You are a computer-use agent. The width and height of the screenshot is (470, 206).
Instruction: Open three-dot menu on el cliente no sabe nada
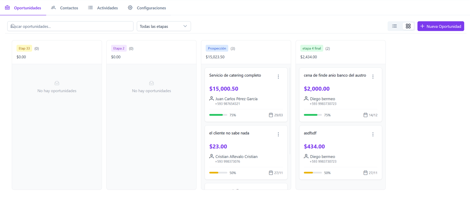(278, 134)
